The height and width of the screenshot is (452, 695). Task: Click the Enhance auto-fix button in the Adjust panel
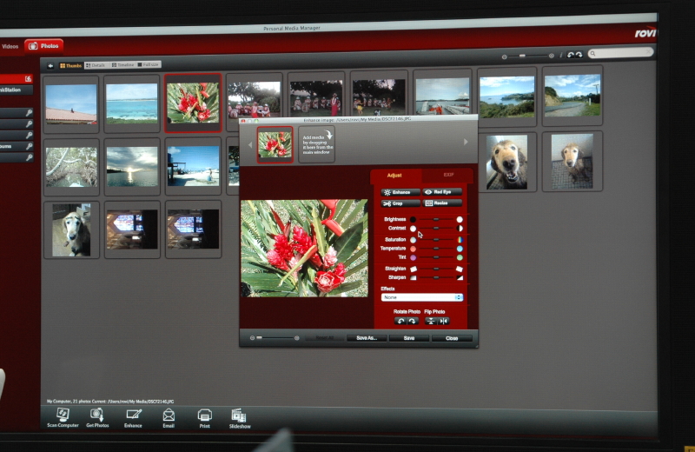click(400, 192)
